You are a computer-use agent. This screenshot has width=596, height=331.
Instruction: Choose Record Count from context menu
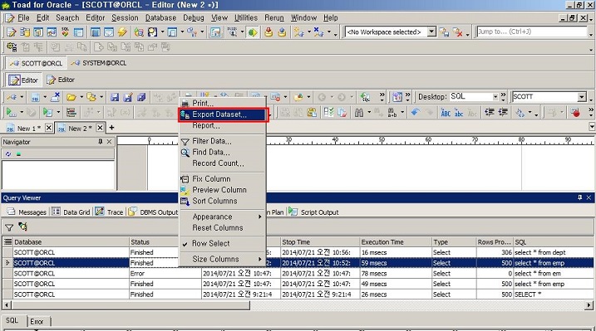point(222,163)
